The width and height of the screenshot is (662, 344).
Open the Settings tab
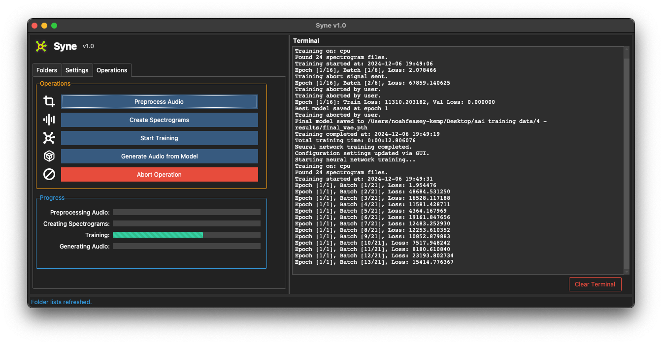[77, 70]
